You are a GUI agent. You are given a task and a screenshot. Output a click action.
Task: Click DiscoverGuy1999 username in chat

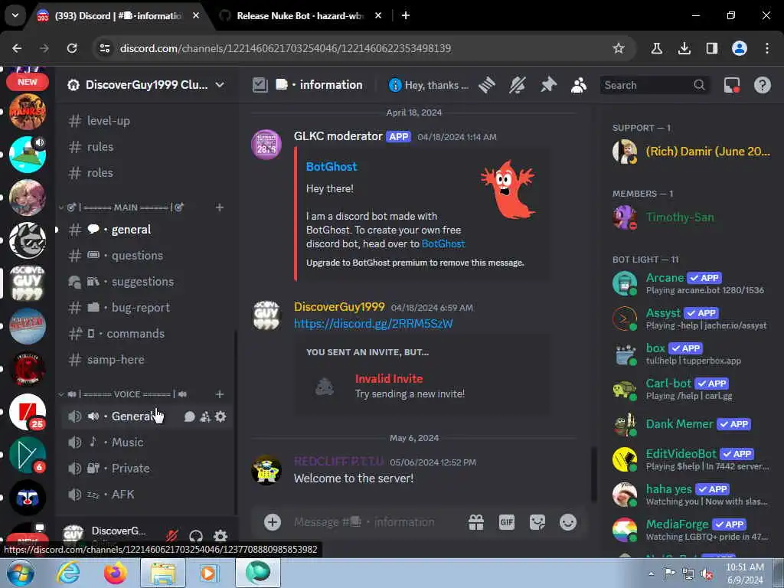click(x=339, y=307)
